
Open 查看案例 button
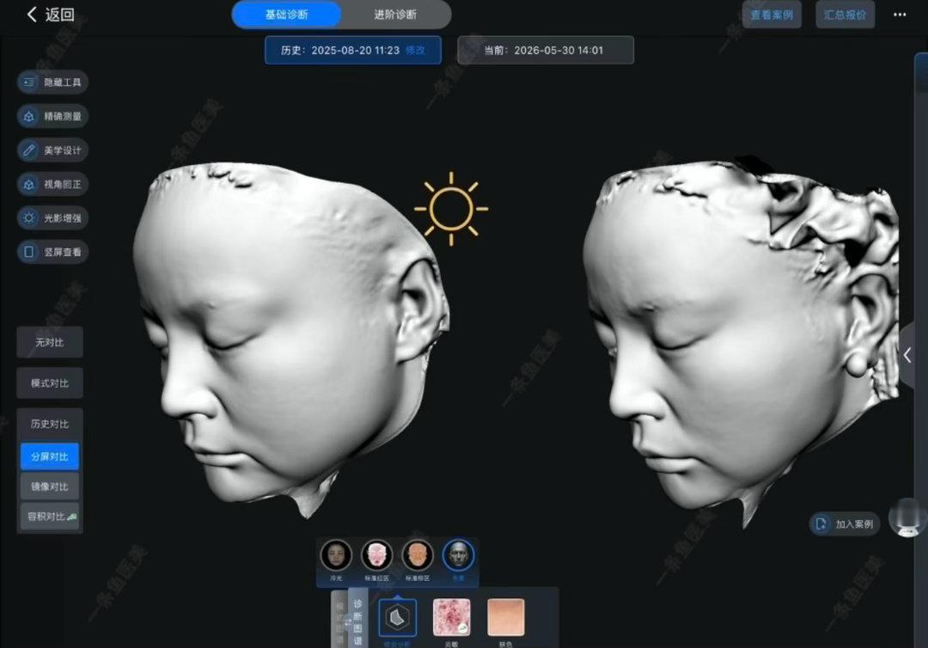point(772,15)
